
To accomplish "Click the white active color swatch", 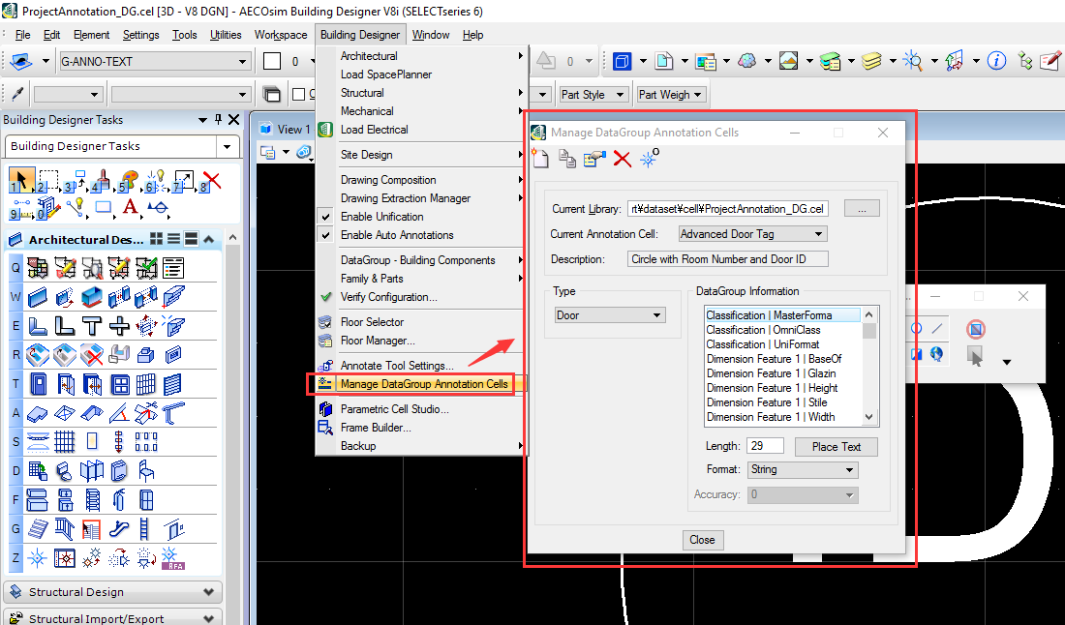I will tap(272, 61).
